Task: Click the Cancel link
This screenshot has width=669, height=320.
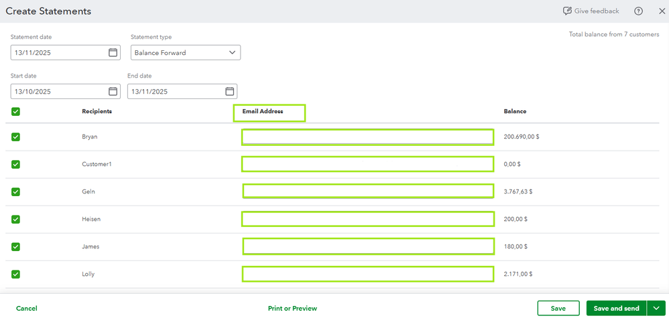Action: [x=26, y=308]
